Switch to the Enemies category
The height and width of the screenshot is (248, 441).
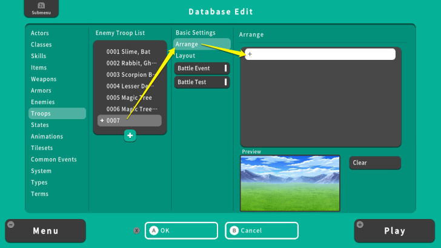click(x=43, y=102)
